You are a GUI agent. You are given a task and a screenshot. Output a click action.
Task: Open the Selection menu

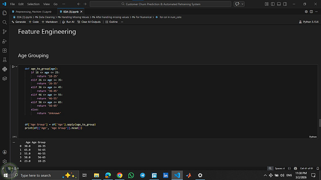click(33, 4)
